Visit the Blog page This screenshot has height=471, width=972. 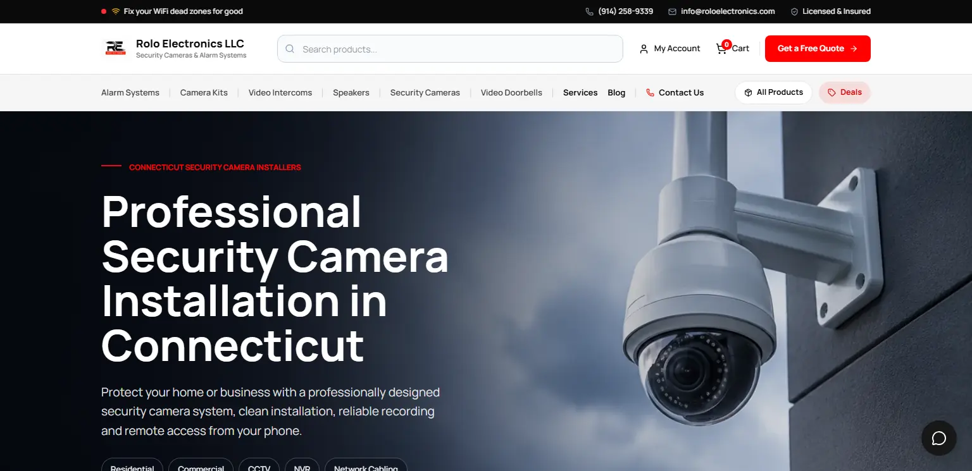point(616,92)
